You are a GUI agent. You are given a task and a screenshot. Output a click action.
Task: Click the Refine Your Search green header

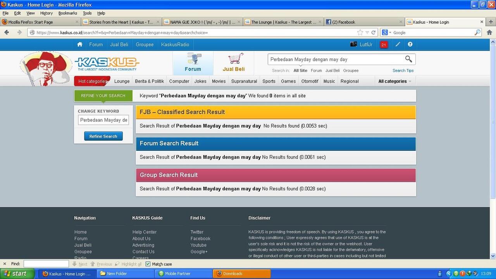pos(103,95)
